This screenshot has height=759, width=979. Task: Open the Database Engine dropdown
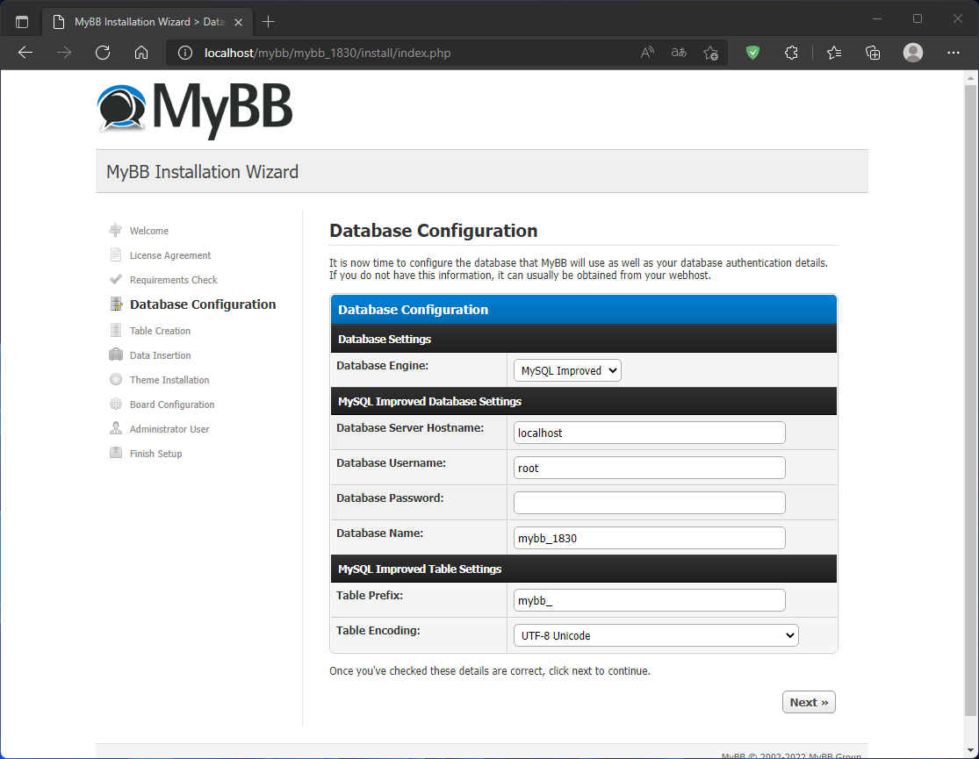[567, 370]
